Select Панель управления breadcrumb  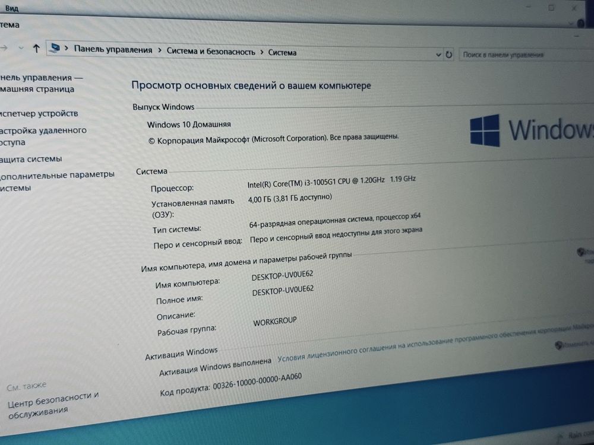point(113,50)
